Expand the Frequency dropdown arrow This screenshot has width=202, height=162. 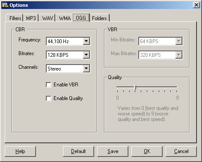[x=86, y=41]
